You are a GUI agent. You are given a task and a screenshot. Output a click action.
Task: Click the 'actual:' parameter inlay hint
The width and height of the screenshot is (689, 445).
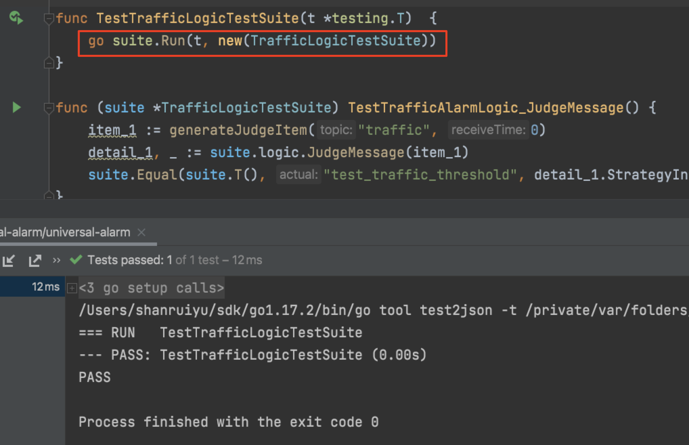(x=298, y=175)
